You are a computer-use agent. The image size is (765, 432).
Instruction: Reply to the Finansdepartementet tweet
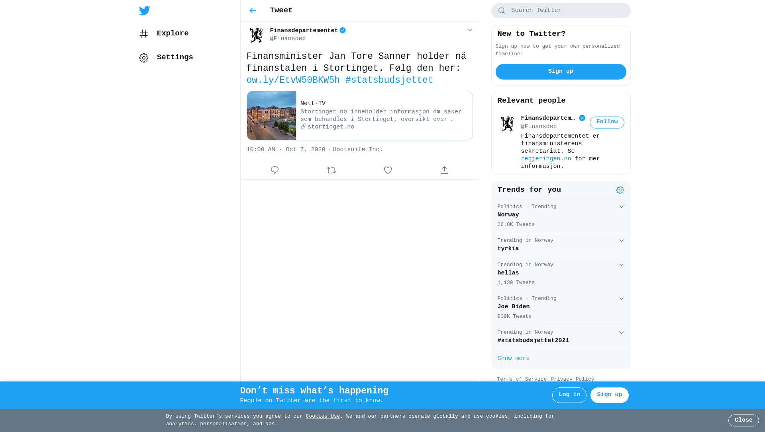[x=275, y=170]
